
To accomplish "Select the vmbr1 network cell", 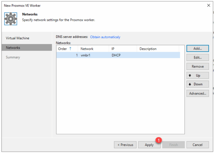I will [85, 55].
